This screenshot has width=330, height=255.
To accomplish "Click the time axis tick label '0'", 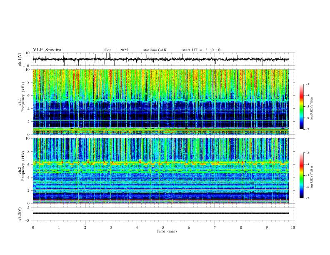I will tap(33, 227).
